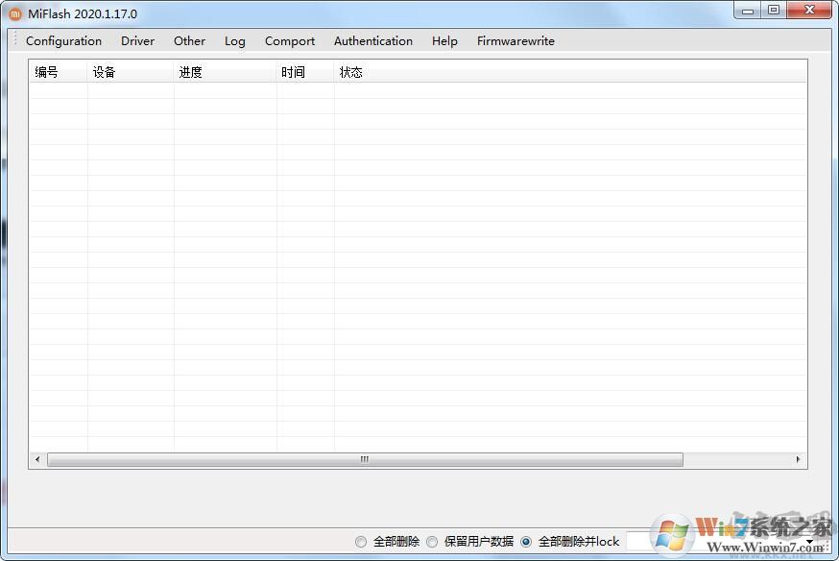The height and width of the screenshot is (561, 839).
Task: Open the Log menu
Action: click(x=234, y=40)
